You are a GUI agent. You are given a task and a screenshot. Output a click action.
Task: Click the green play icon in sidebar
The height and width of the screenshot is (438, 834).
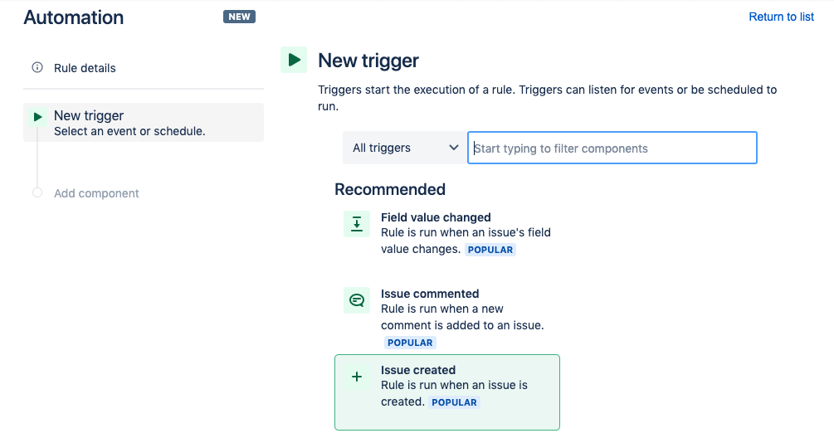tap(37, 117)
